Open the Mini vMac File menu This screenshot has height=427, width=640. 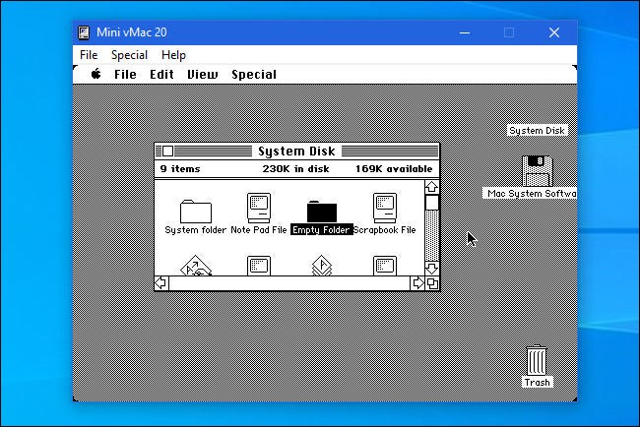[x=89, y=55]
